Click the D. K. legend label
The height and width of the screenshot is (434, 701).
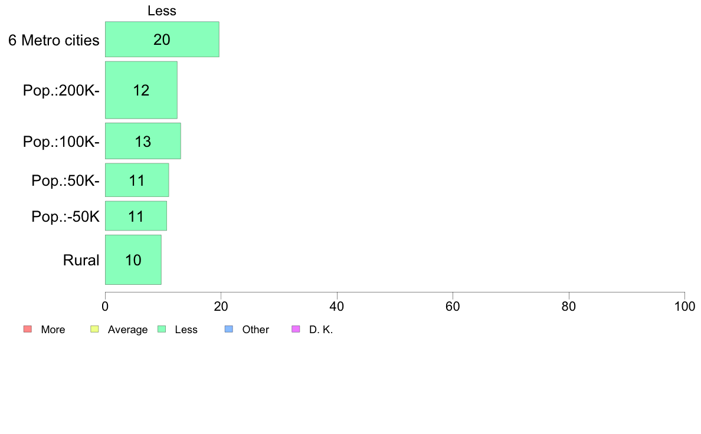[320, 330]
